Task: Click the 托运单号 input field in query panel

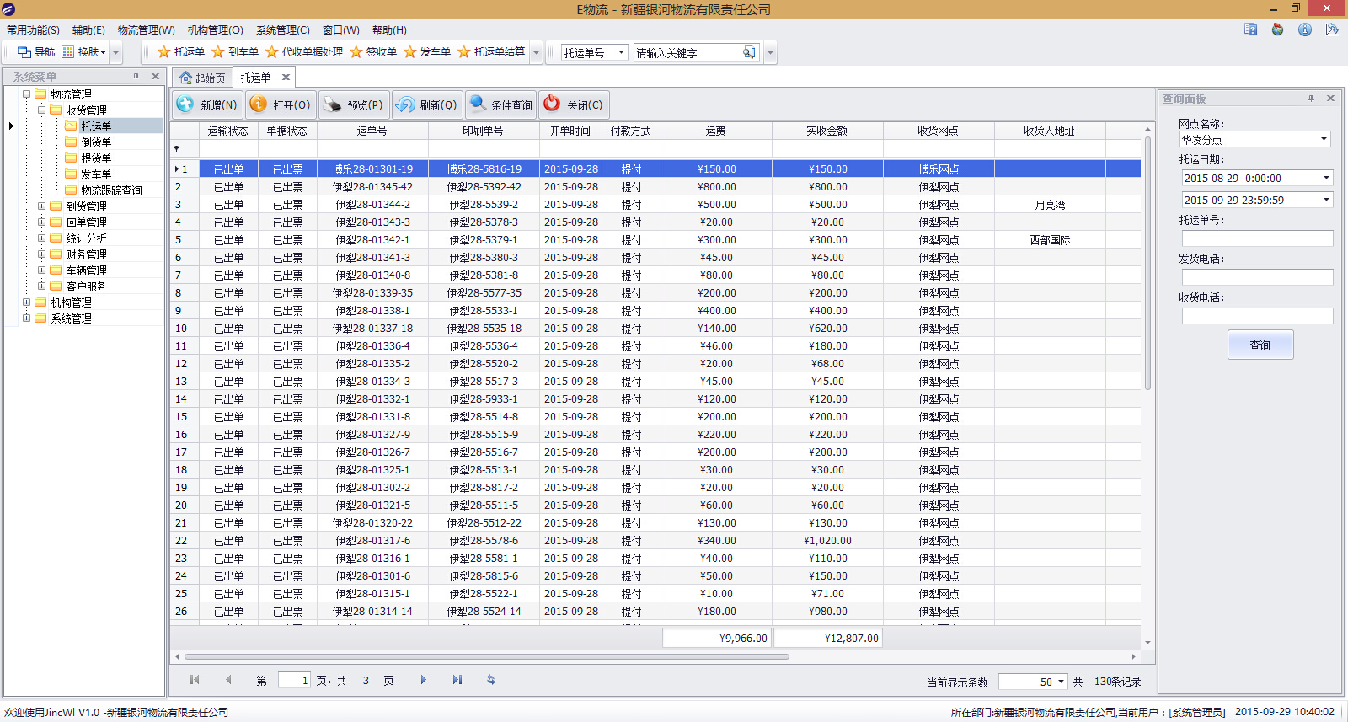Action: tap(1257, 238)
